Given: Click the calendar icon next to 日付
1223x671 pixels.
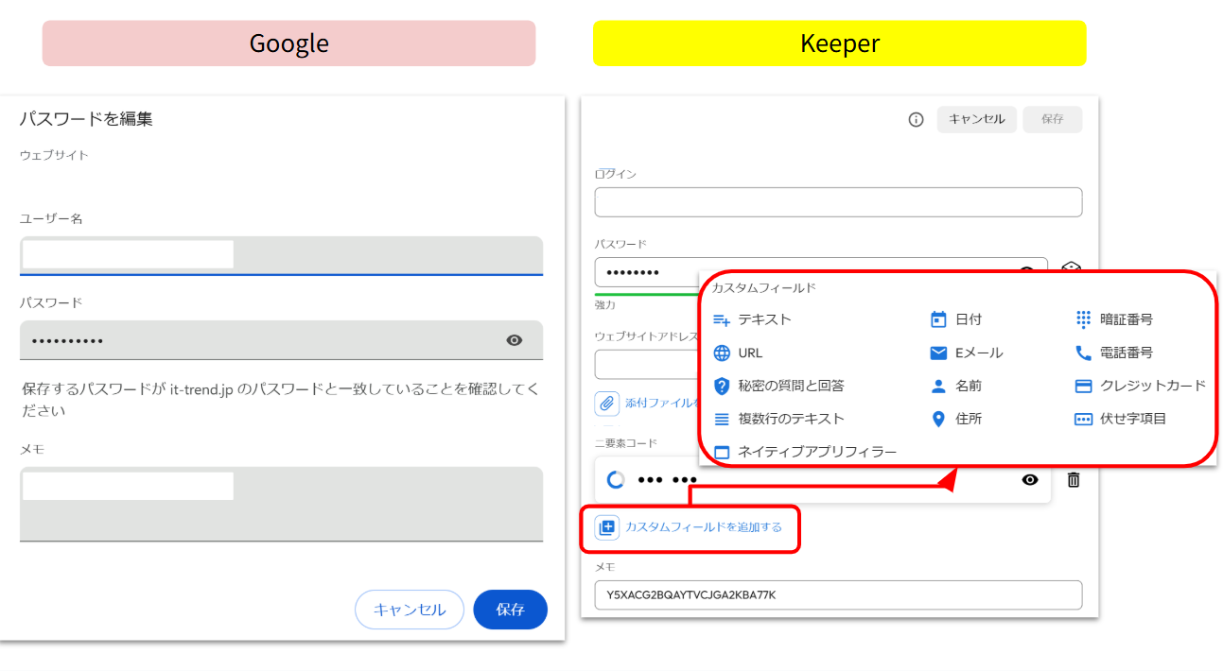Looking at the screenshot, I should point(938,319).
